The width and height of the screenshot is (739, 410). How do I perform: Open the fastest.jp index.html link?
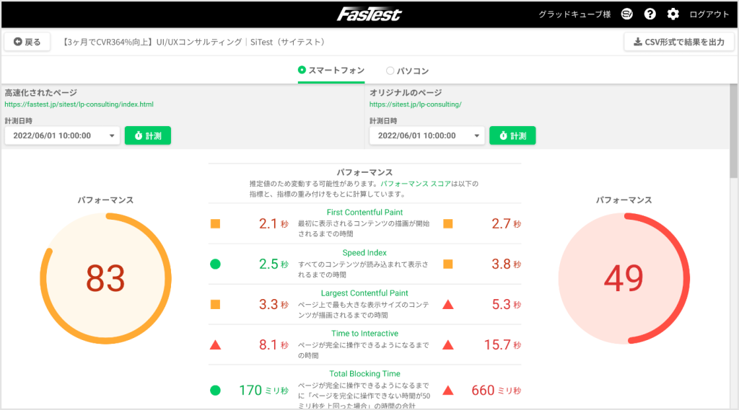click(x=79, y=104)
